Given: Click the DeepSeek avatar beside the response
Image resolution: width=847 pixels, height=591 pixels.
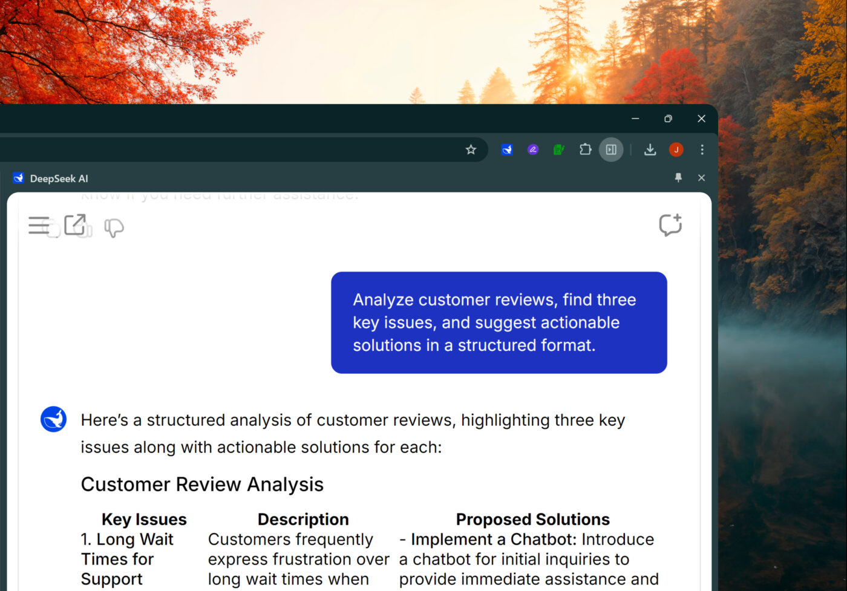Looking at the screenshot, I should pos(53,419).
